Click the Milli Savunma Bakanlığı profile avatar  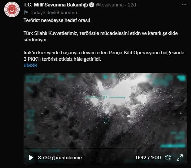pyautogui.click(x=12, y=9)
